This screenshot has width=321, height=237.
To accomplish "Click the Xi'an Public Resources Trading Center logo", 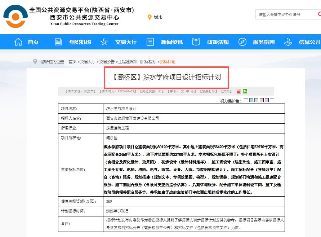I will (15, 16).
